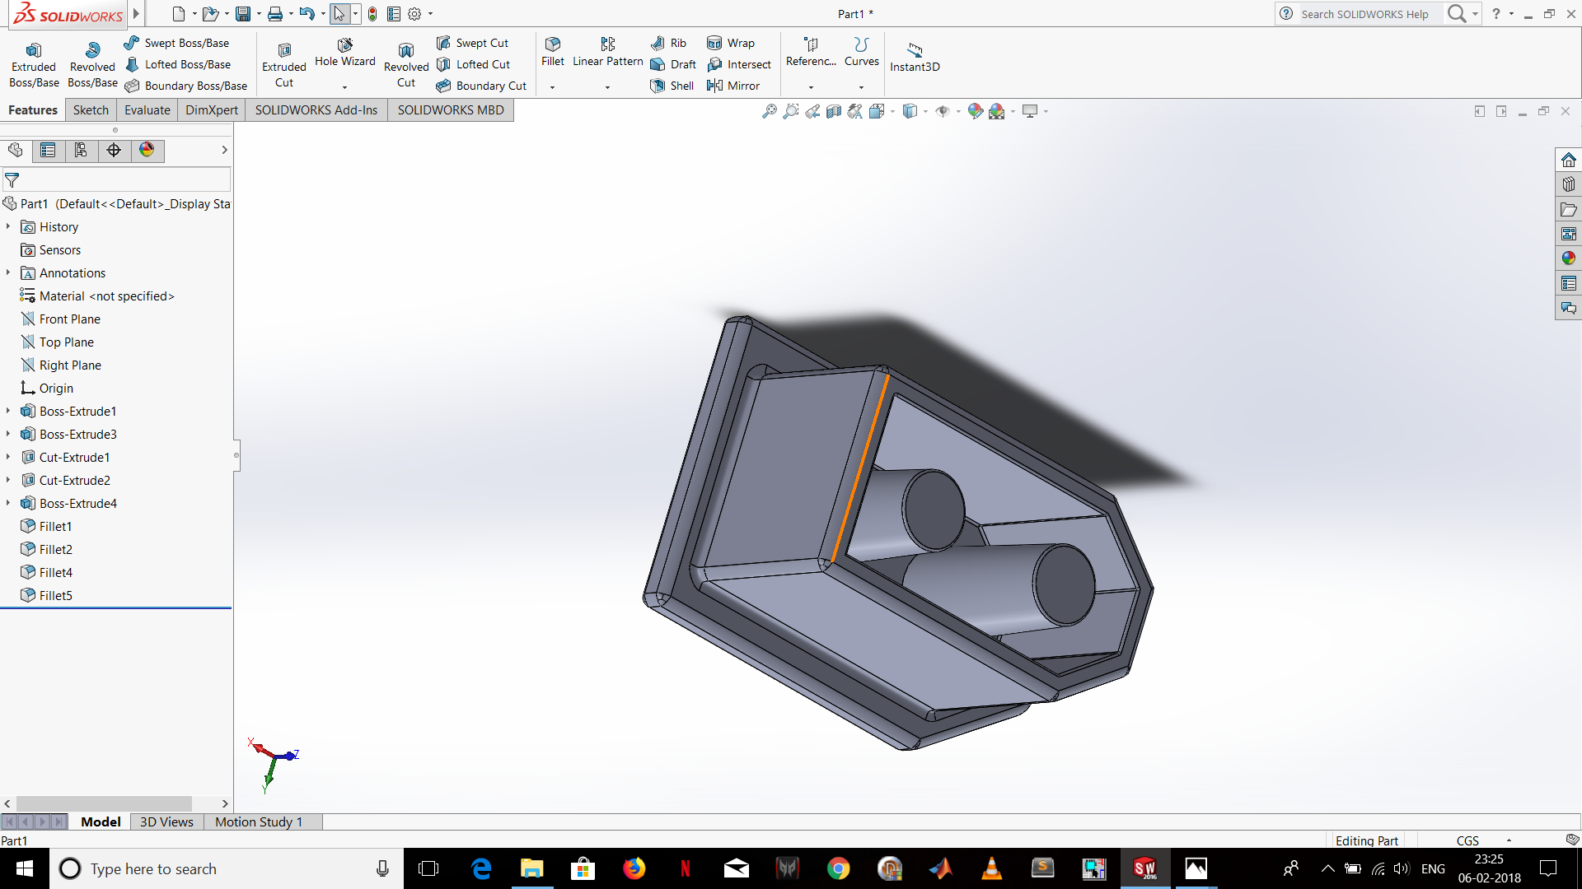This screenshot has height=889, width=1582.
Task: Open the SOLIDWORKS Add-Ins tab
Action: pos(316,110)
